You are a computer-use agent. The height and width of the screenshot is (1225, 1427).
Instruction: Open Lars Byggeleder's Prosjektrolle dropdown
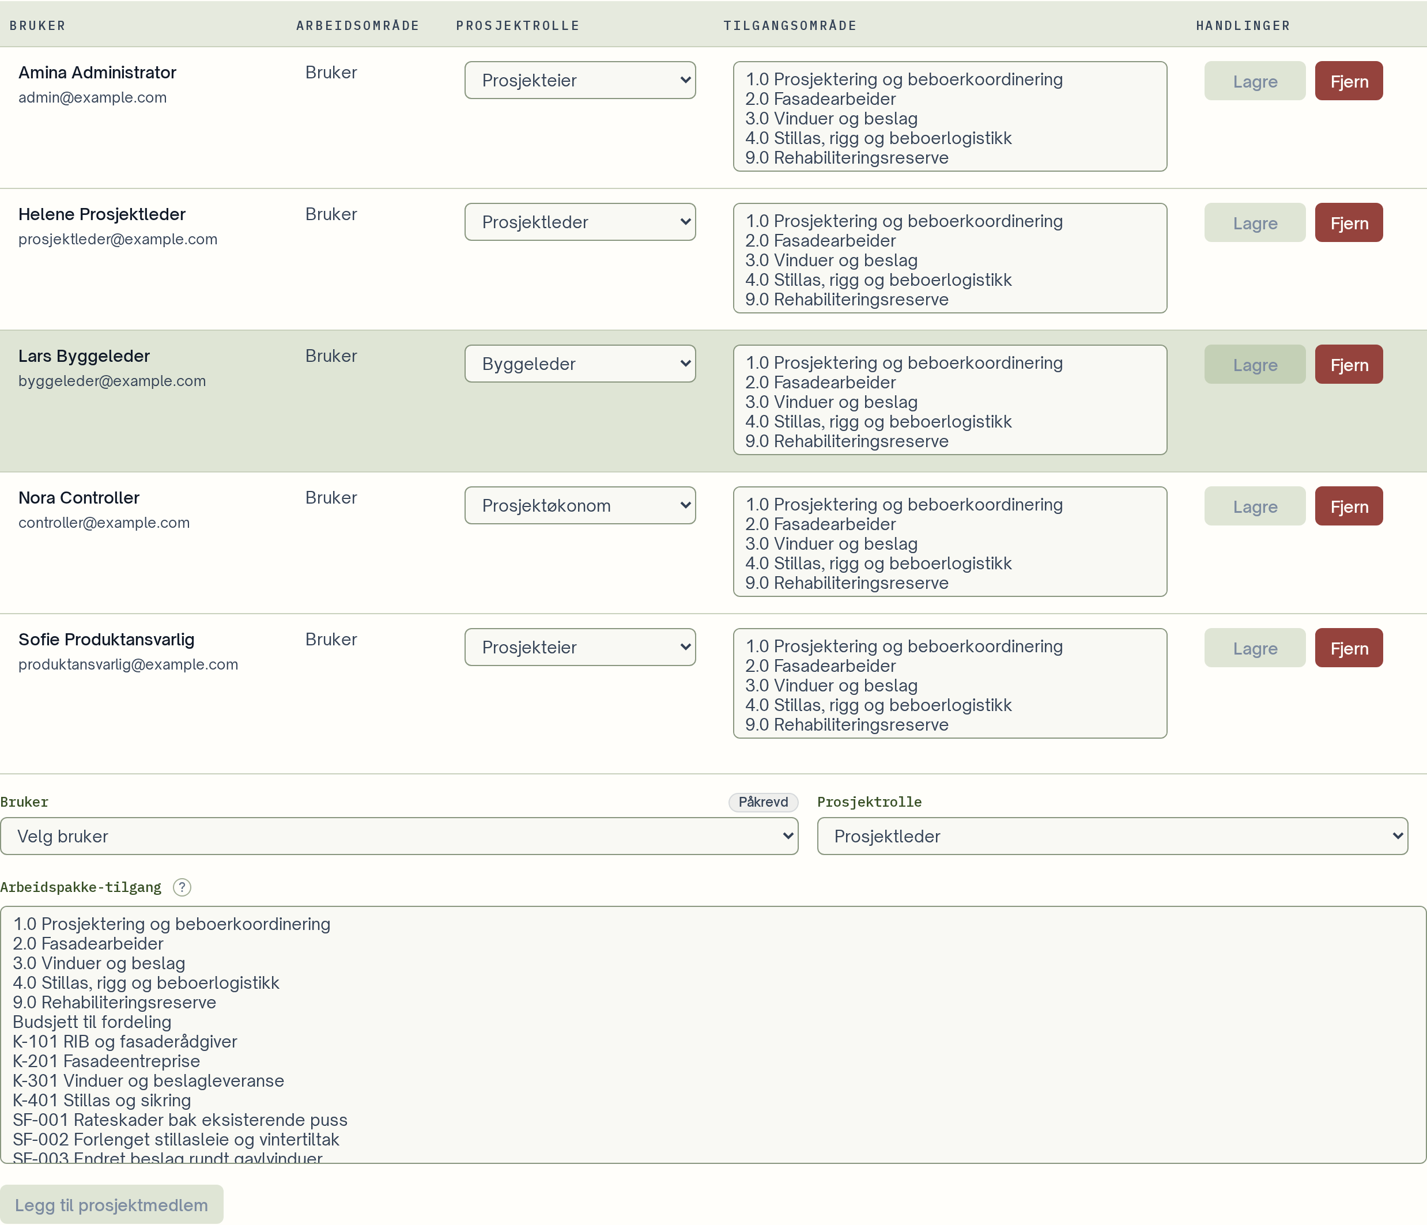pyautogui.click(x=580, y=364)
